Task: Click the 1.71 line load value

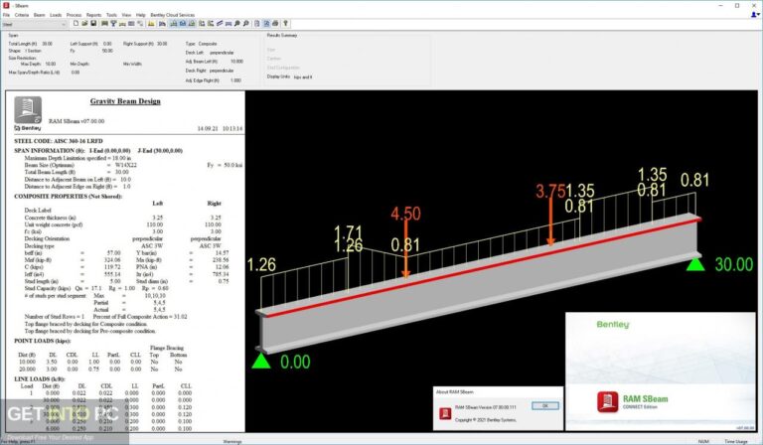Action: coord(349,231)
